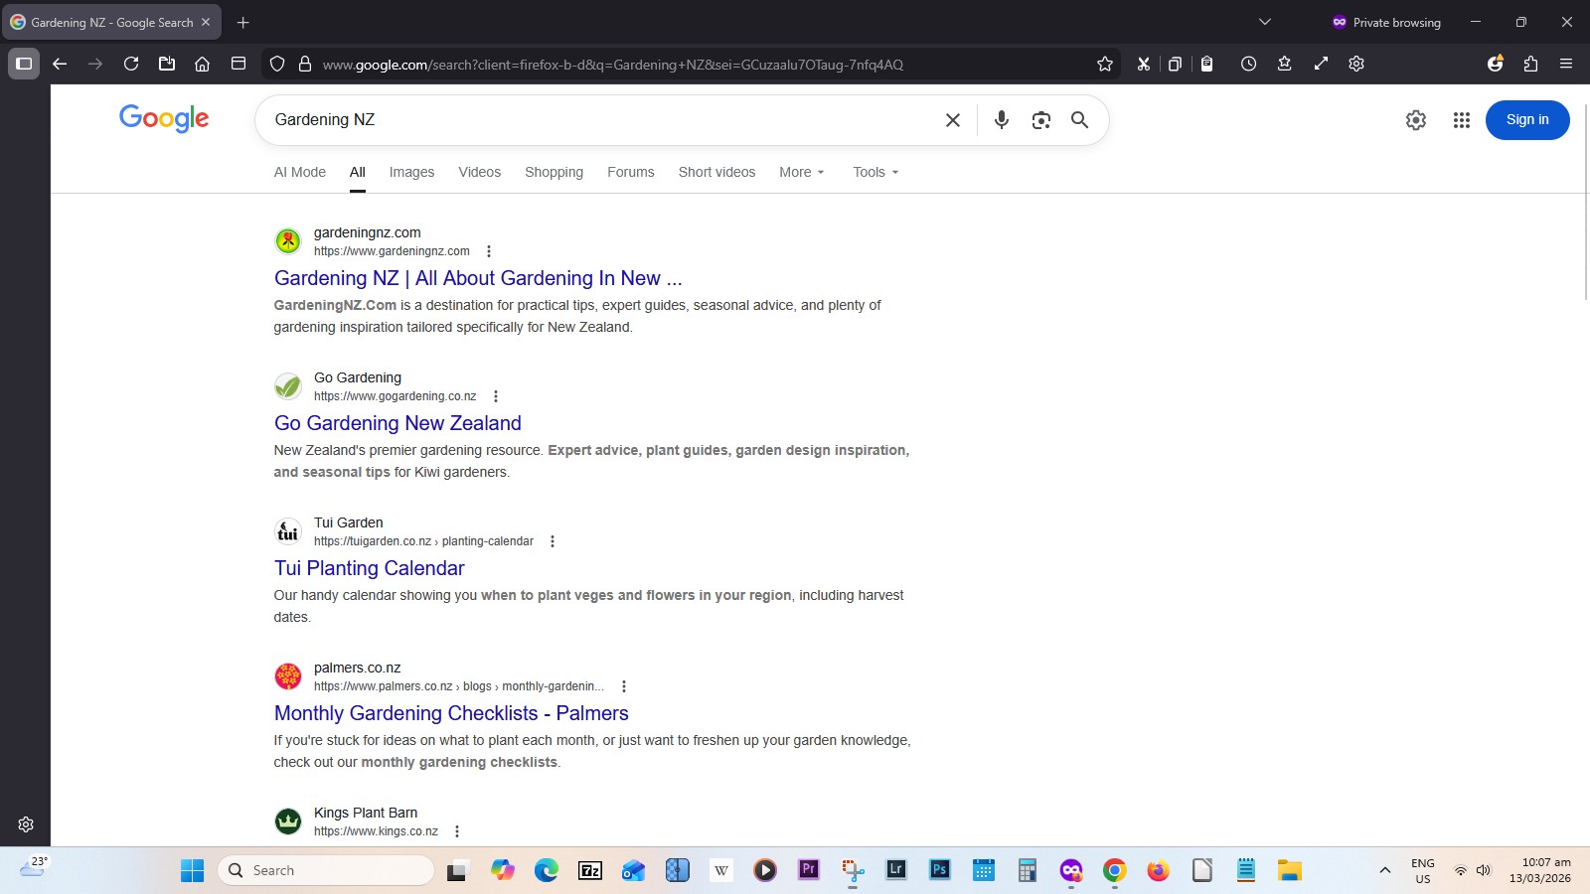Switch to the Images tab
This screenshot has width=1590, height=894.
point(411,172)
